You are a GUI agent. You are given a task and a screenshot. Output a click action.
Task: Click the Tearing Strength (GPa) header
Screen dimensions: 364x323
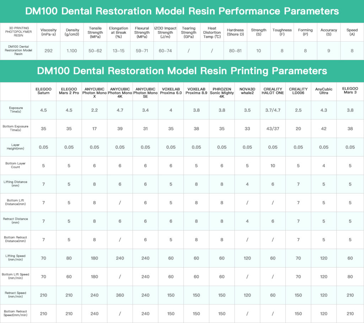point(188,32)
